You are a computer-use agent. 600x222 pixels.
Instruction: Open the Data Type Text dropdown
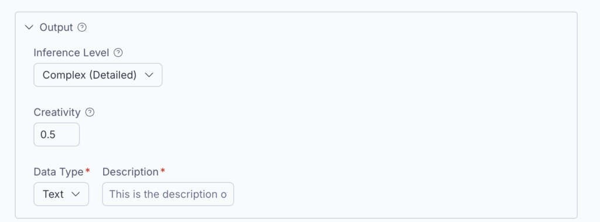[61, 194]
